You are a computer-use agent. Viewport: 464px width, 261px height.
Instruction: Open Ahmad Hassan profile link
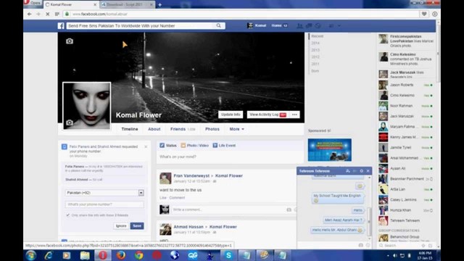pyautogui.click(x=188, y=227)
